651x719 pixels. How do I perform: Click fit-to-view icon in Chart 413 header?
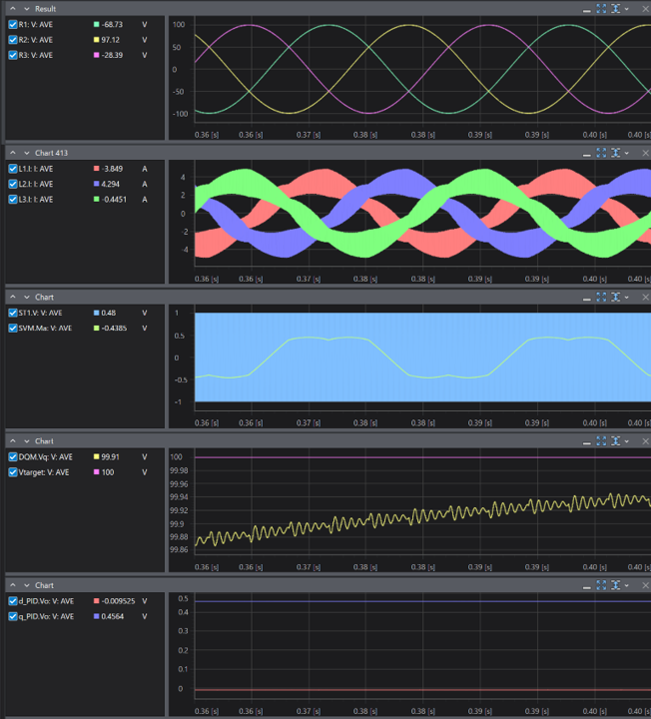click(x=601, y=153)
